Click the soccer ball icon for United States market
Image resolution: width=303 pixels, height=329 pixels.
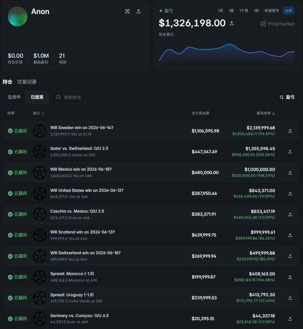[40, 194]
